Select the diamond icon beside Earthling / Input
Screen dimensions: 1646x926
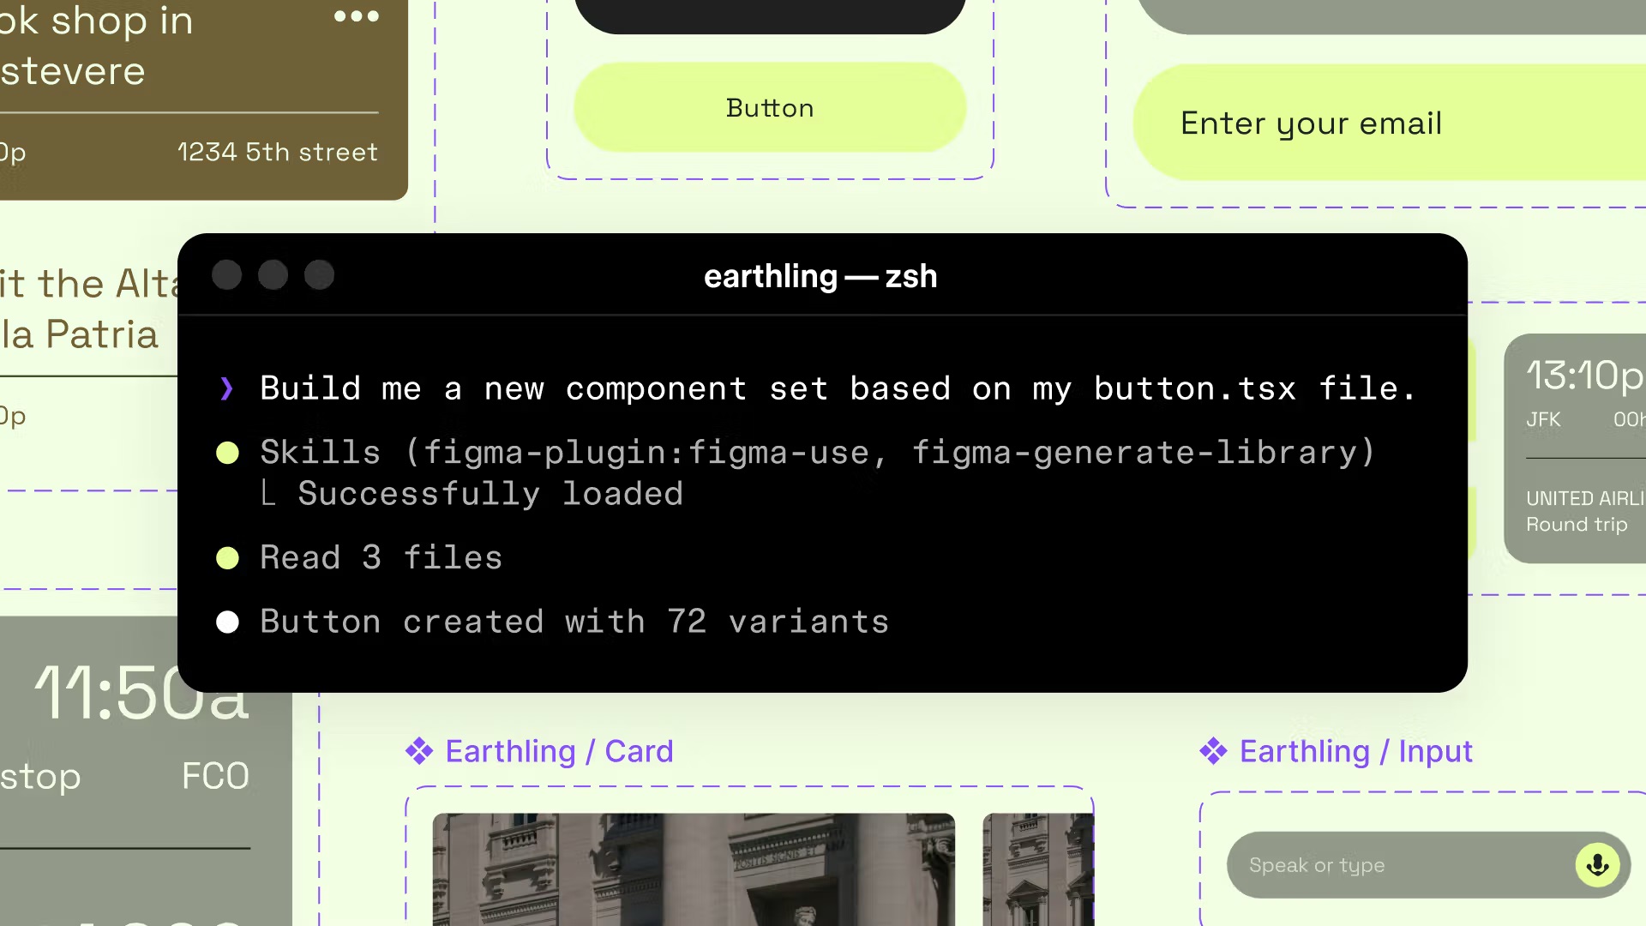pyautogui.click(x=1214, y=750)
